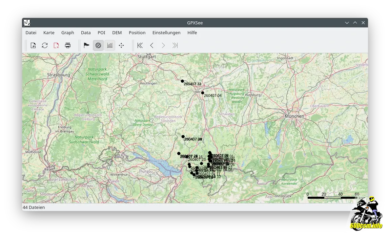
Task: Click the waypoint marker labeled 260407 04
Action: (x=203, y=93)
